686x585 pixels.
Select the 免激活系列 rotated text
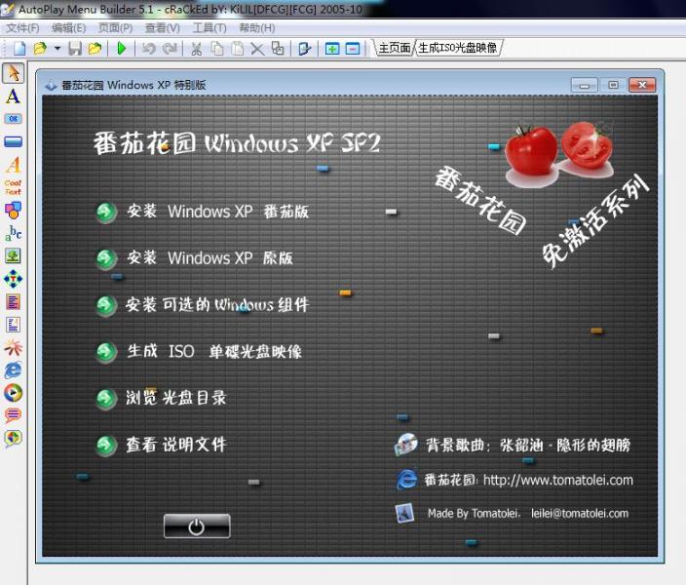(x=595, y=221)
